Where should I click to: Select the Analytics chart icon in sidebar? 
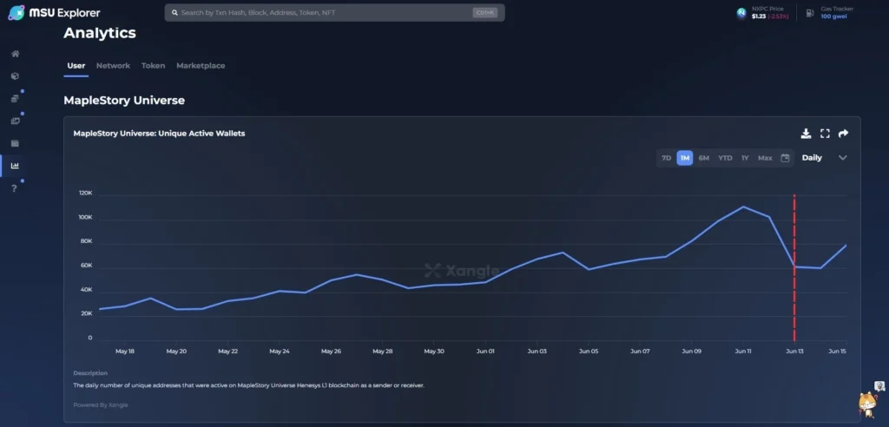click(16, 166)
